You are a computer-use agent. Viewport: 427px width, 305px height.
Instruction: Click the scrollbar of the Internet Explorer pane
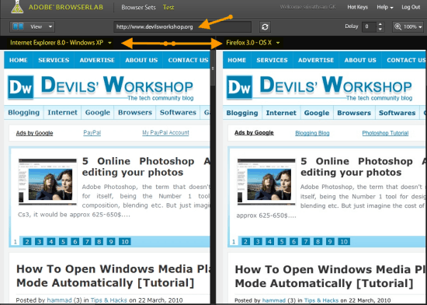pos(213,68)
